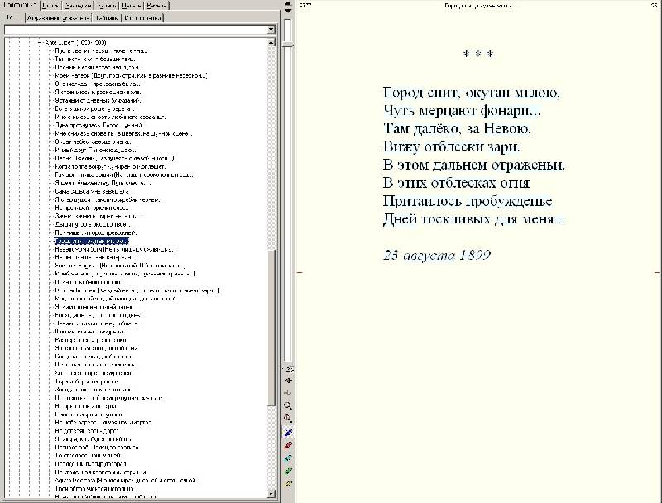Screen dimensions: 662x503
Task: Click the page-up arrow above the page slider
Action: 288,4
